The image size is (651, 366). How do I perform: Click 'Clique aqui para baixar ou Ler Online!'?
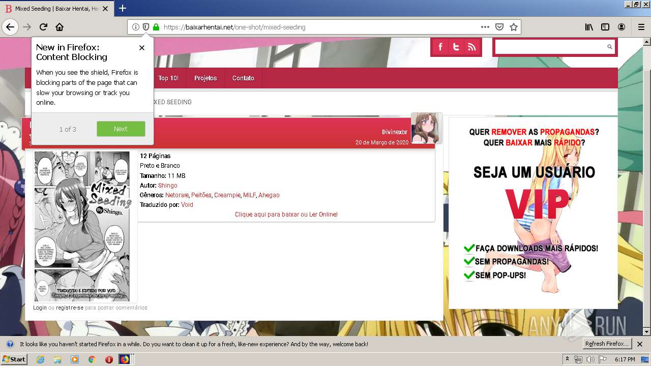tap(286, 215)
